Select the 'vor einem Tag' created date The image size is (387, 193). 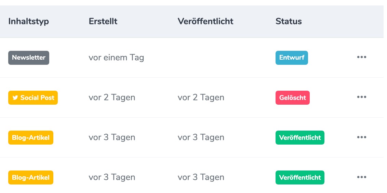coord(116,58)
